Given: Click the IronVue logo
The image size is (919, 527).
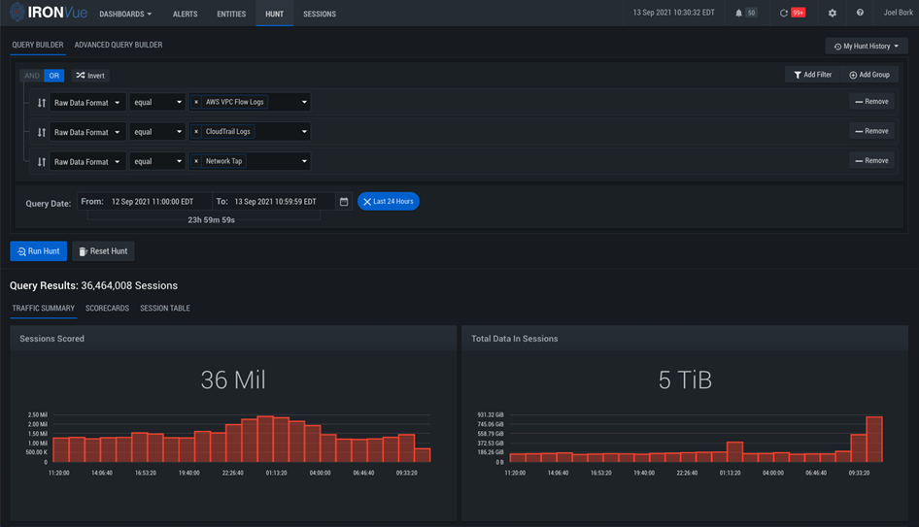Looking at the screenshot, I should pyautogui.click(x=49, y=14).
